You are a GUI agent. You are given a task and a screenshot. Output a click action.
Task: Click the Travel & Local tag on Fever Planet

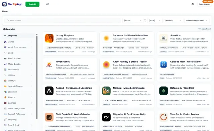pyautogui.click(x=50, y=78)
